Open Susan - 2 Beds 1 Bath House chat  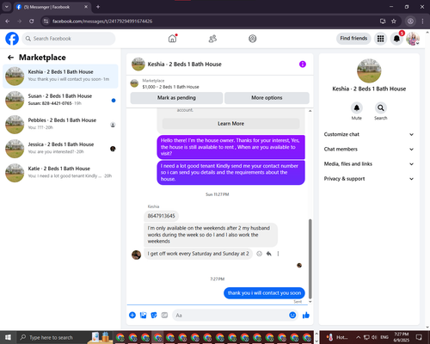click(x=60, y=101)
